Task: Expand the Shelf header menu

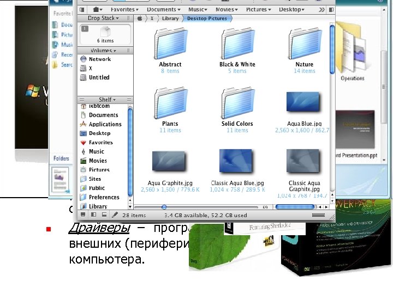Action: pyautogui.click(x=108, y=100)
